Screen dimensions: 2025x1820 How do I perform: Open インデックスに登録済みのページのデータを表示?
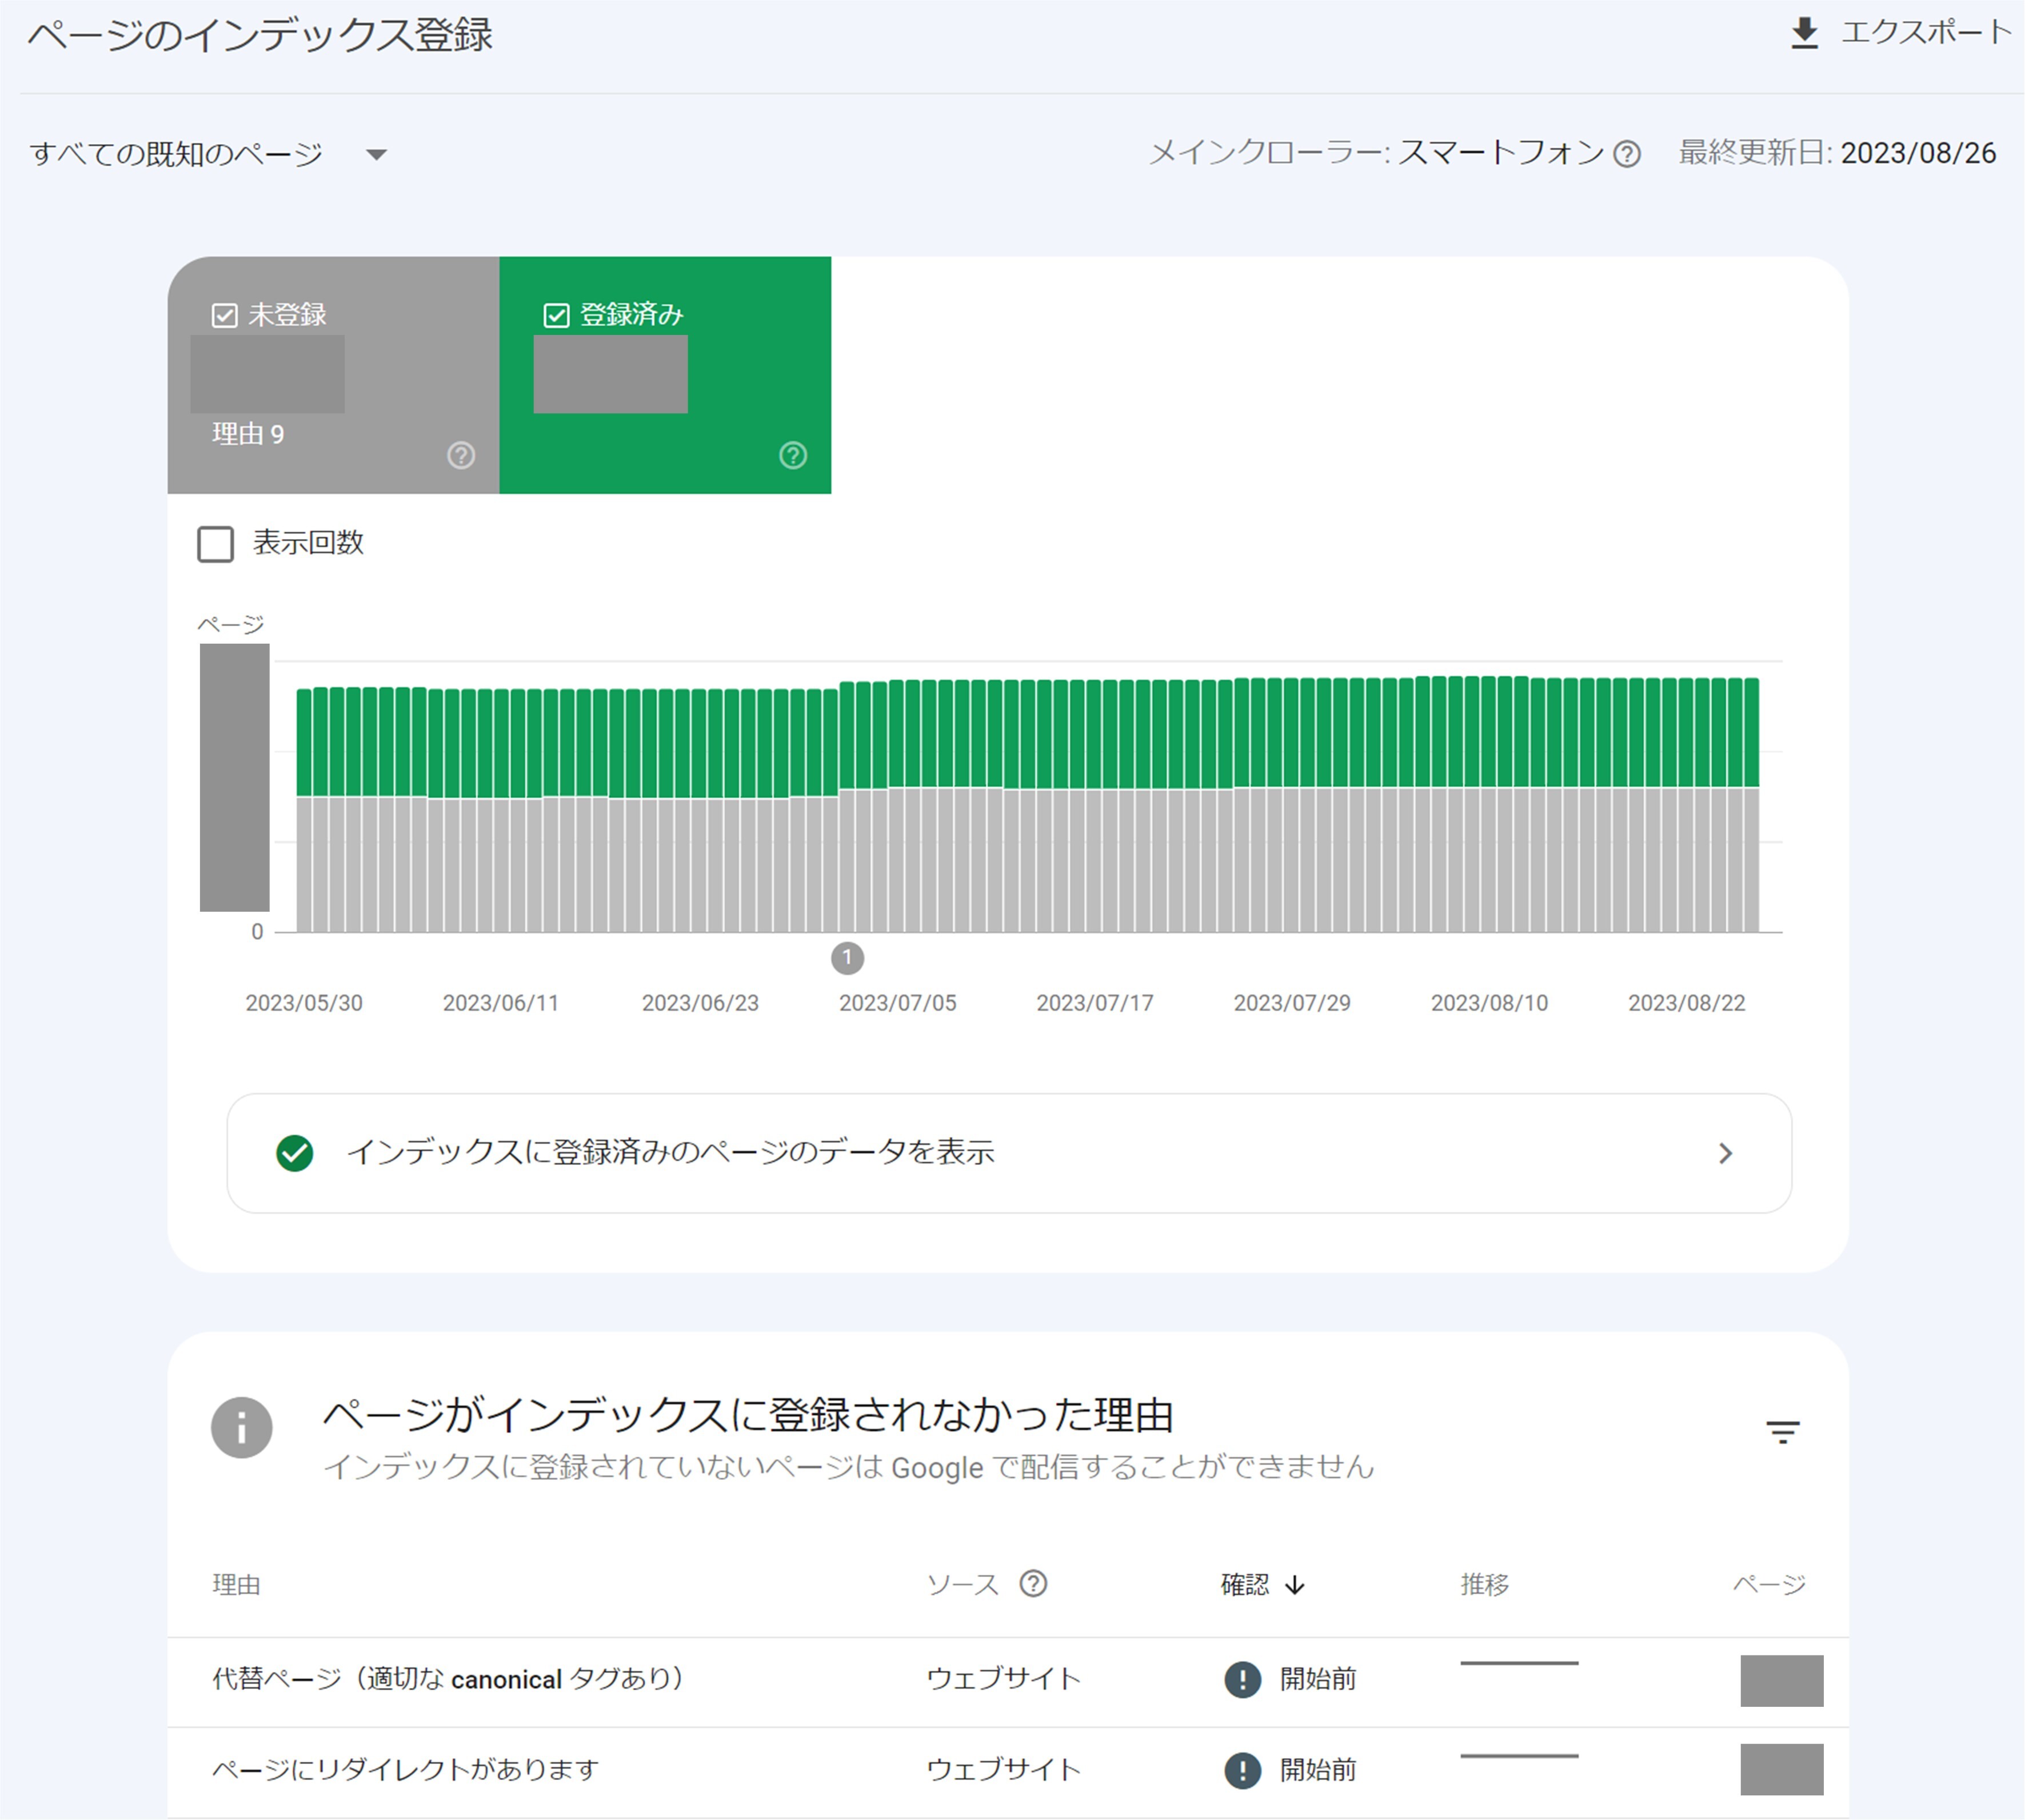[x=673, y=1153]
